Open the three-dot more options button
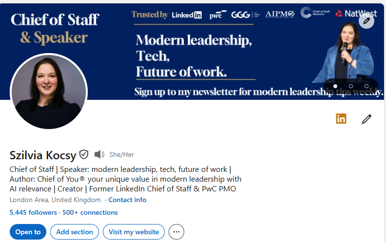The width and height of the screenshot is (386, 243). pyautogui.click(x=176, y=232)
